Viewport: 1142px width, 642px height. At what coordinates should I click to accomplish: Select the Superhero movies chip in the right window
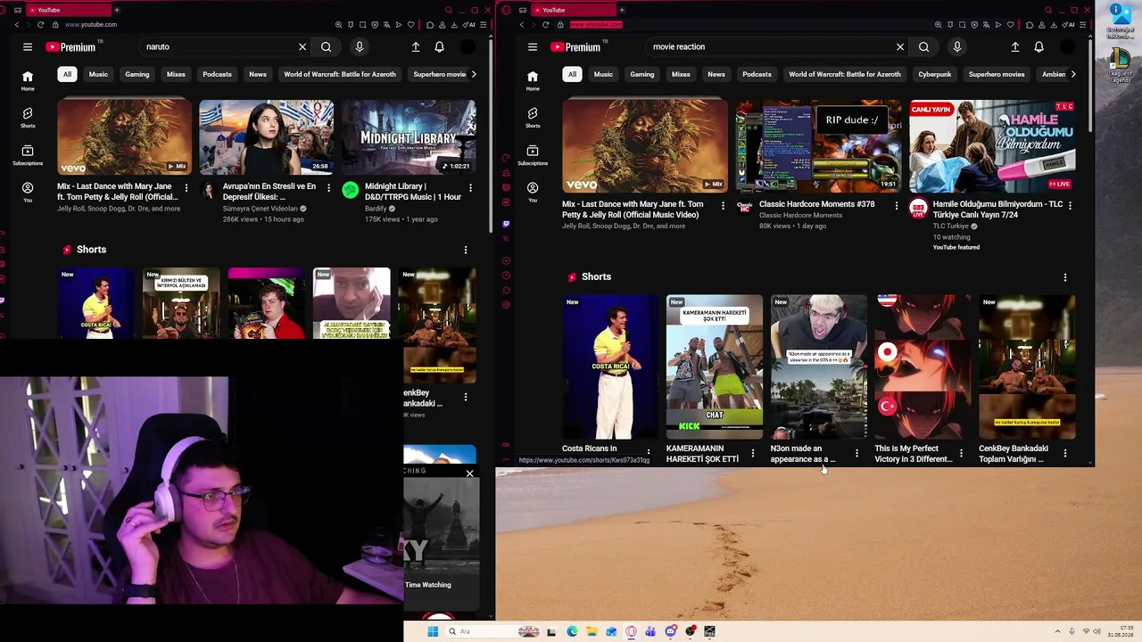(997, 74)
